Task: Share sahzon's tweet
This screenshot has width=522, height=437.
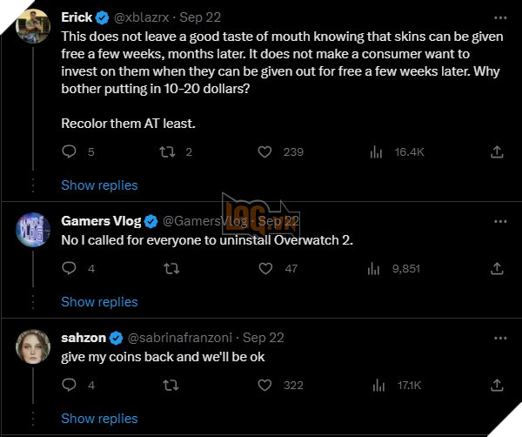Action: pos(497,385)
